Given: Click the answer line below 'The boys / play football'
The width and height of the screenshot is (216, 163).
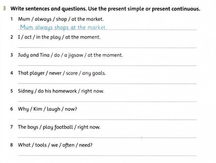Looking at the screenshot, I should tap(107, 137).
